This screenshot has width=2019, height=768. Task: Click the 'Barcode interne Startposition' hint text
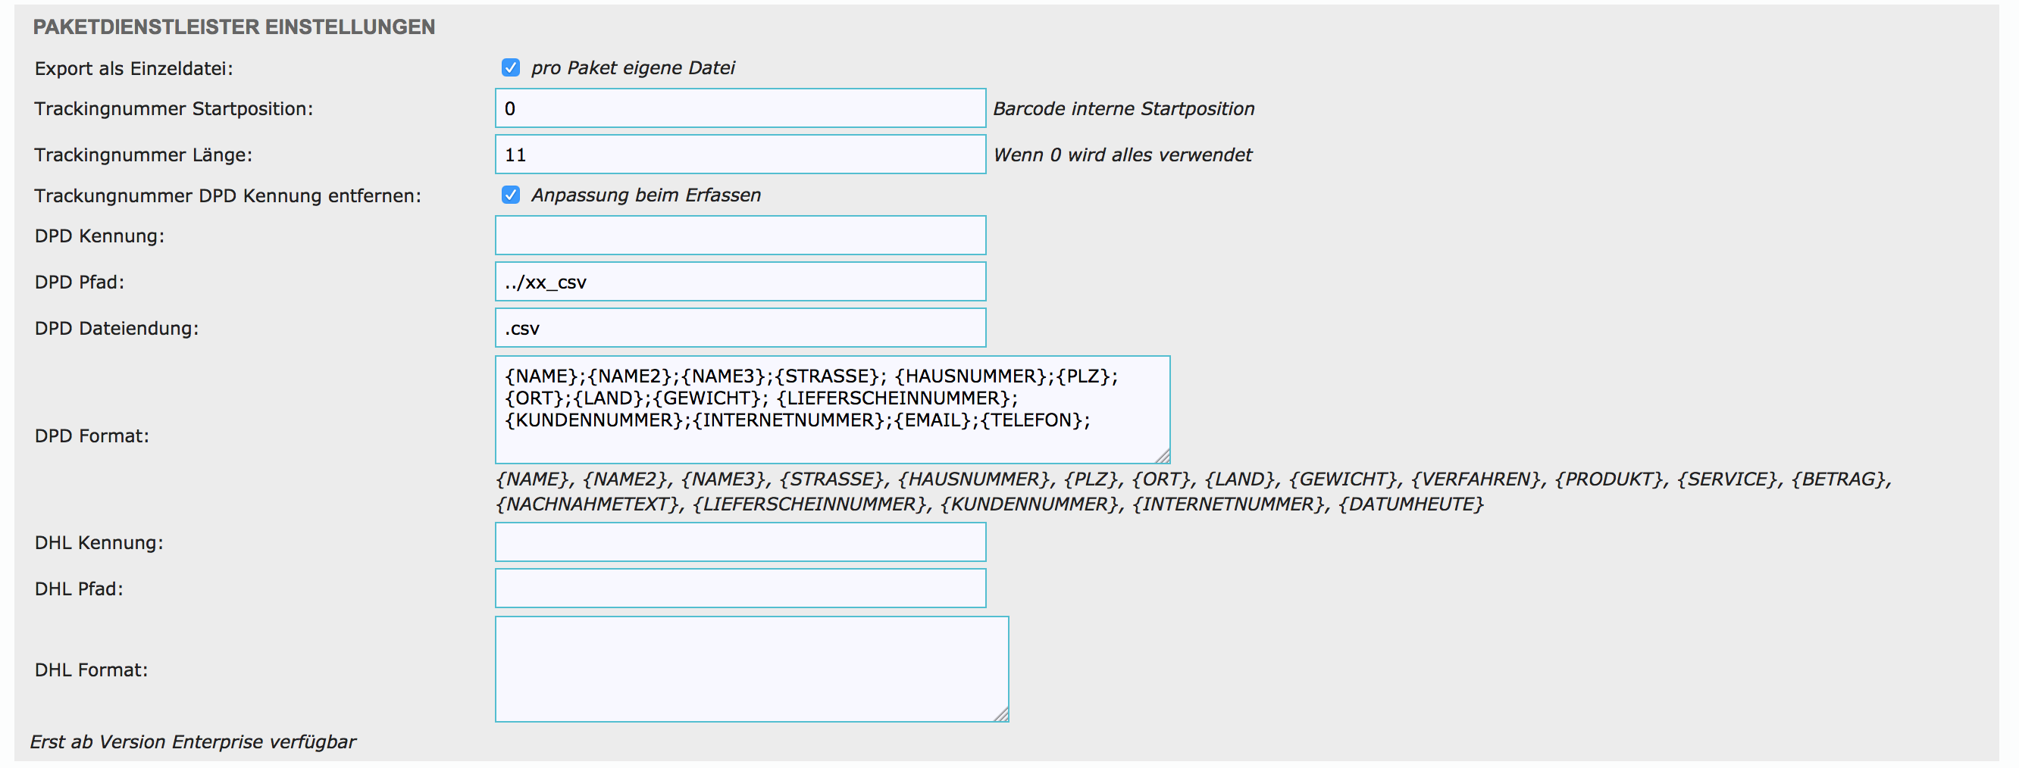coord(1123,109)
